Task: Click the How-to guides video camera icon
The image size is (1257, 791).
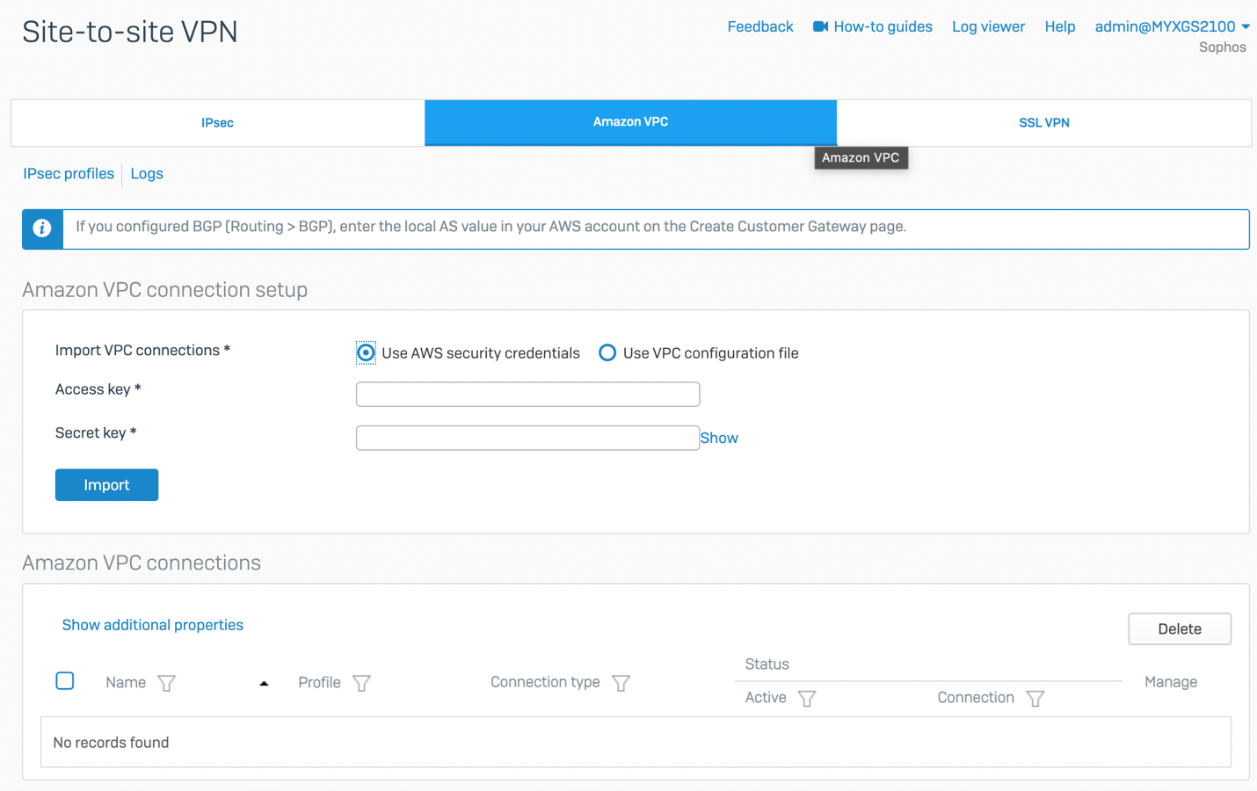Action: pos(820,26)
